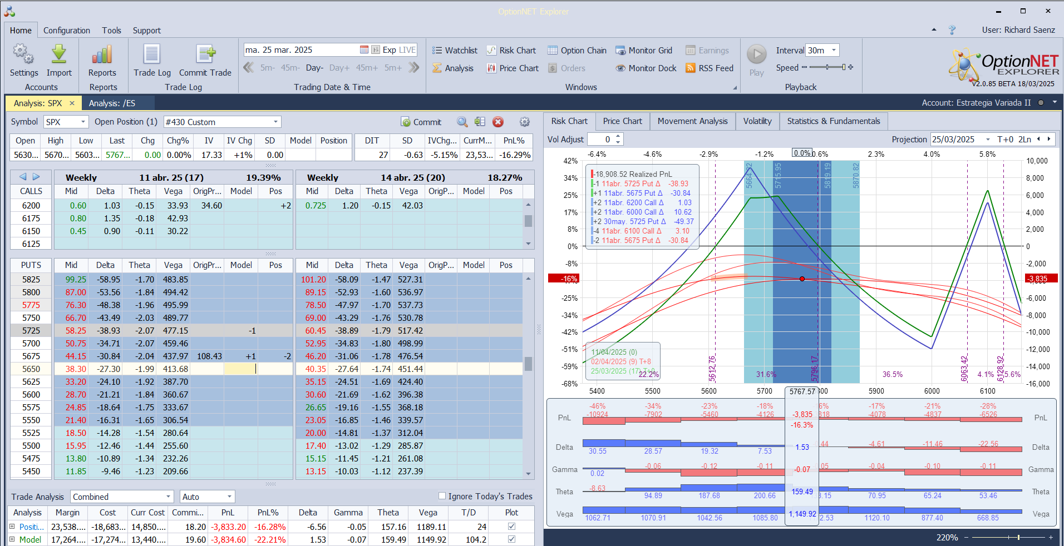Click the Commit button
This screenshot has height=546, width=1064.
click(421, 122)
